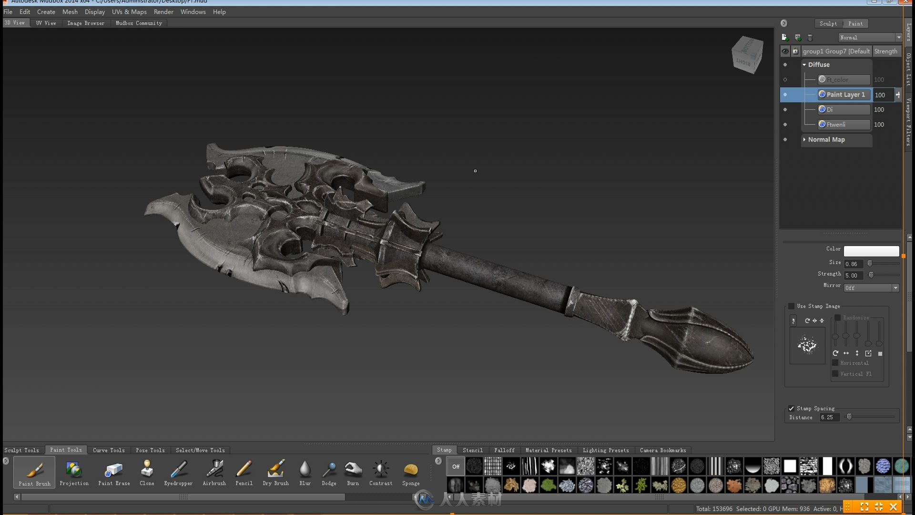The image size is (915, 515).
Task: Toggle visibility of Ftwenli layer
Action: [785, 124]
